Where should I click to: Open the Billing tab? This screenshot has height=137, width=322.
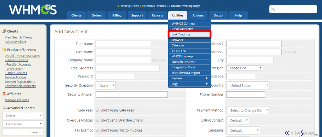(x=117, y=15)
